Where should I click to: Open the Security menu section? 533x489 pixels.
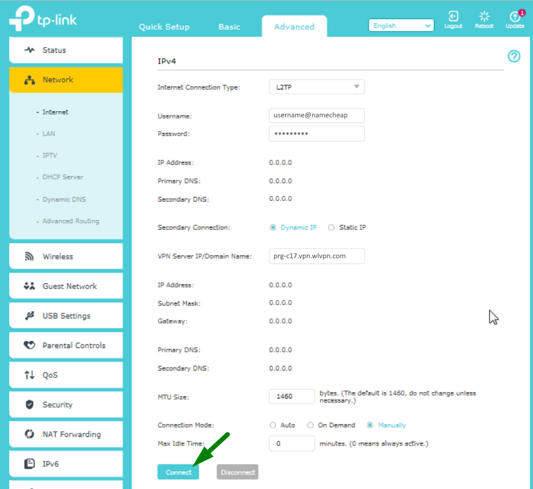coord(66,405)
